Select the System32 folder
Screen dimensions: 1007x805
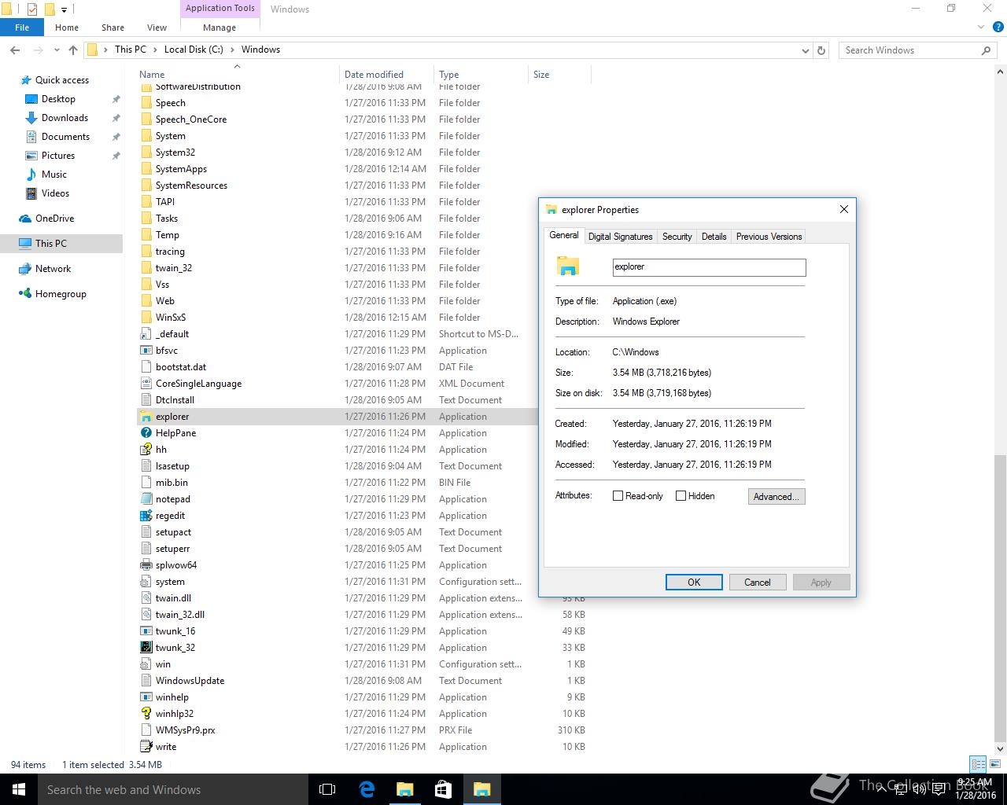click(175, 153)
